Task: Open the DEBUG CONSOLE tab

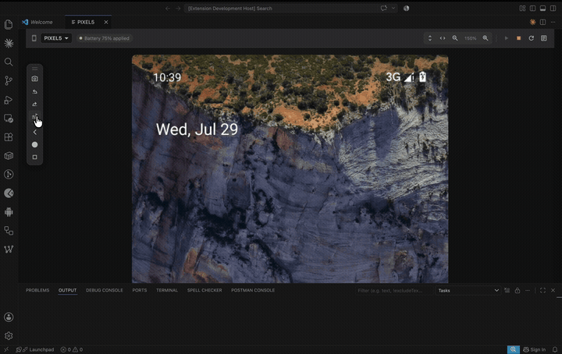Action: (x=105, y=290)
